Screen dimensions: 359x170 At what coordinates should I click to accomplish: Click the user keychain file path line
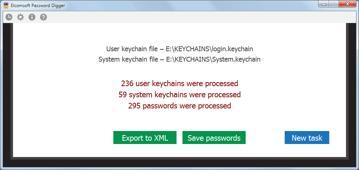click(x=179, y=49)
